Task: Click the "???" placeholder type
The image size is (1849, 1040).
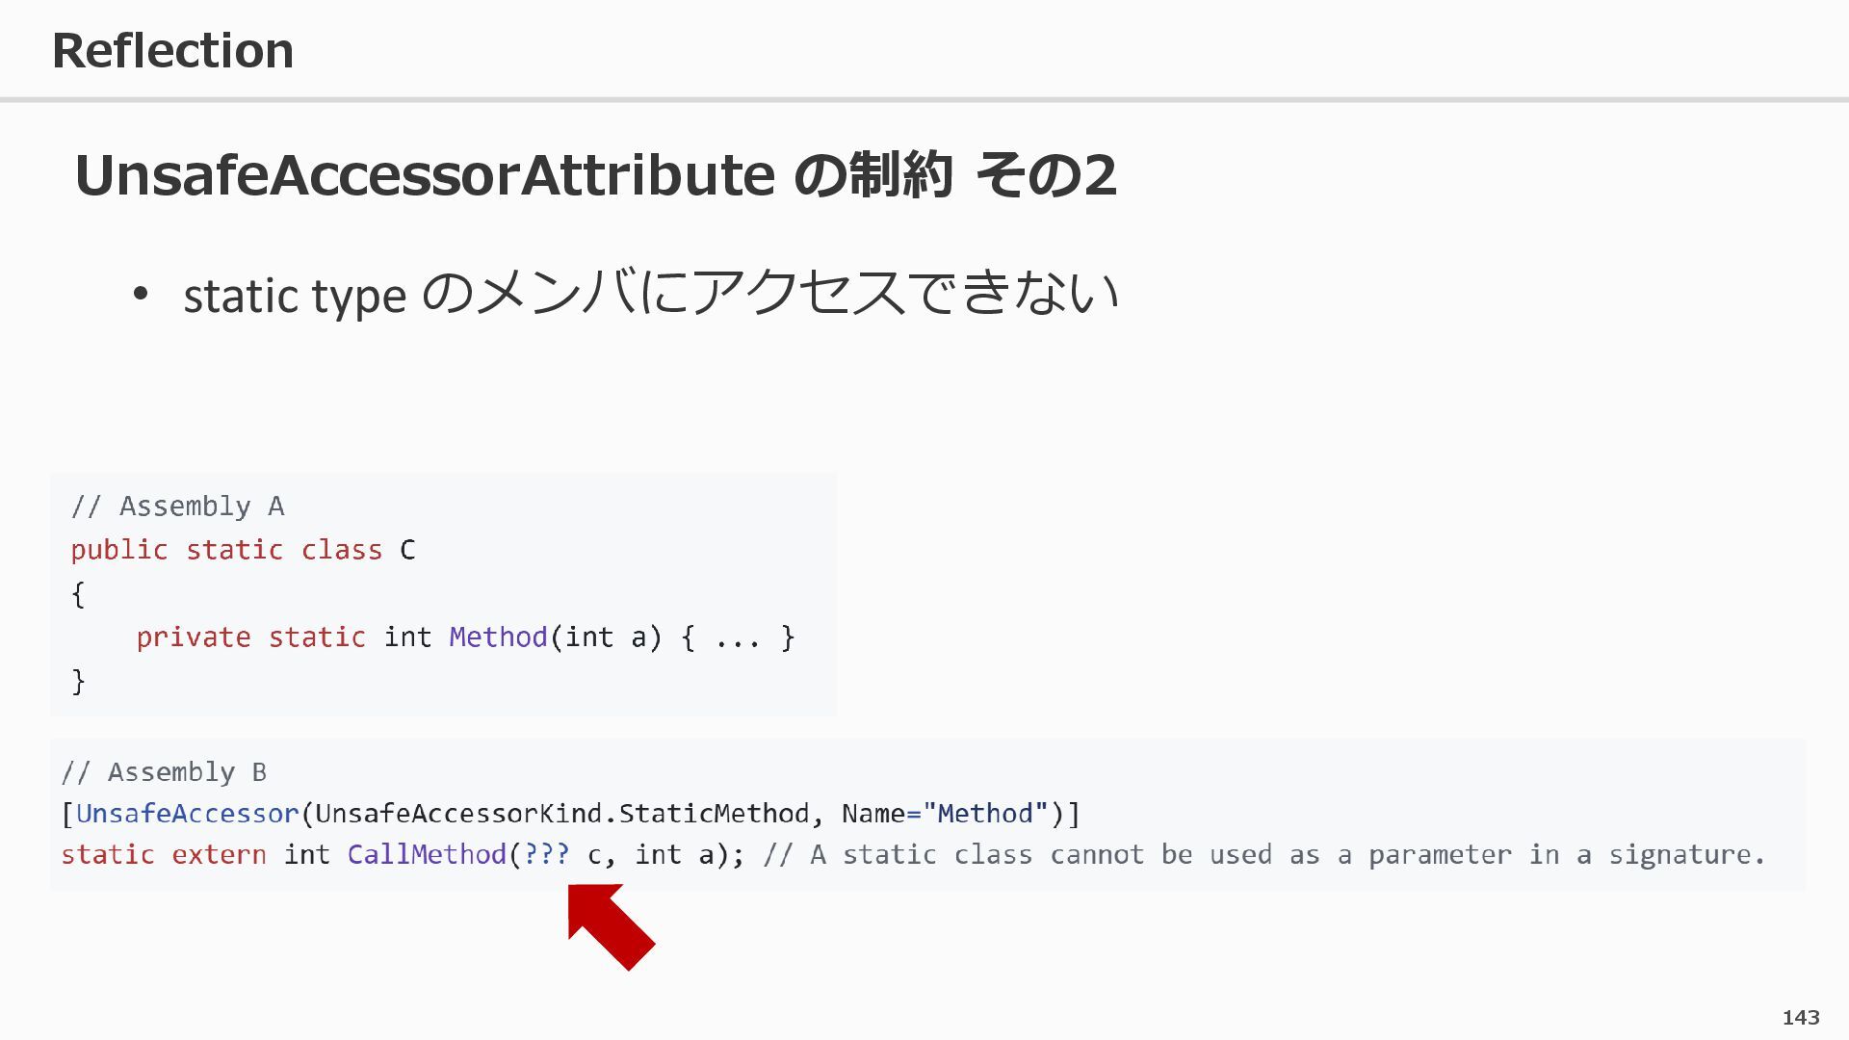Action: coord(547,855)
